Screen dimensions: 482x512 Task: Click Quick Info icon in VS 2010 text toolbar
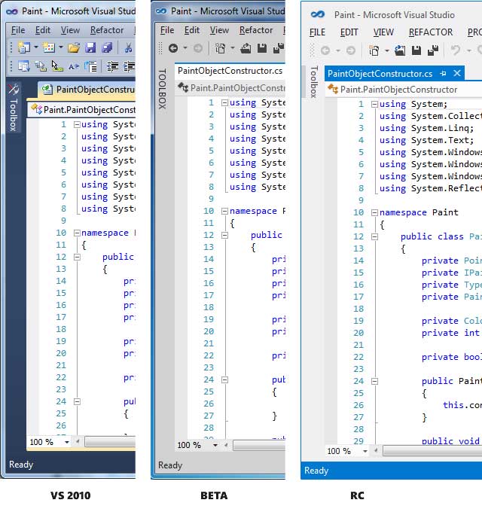57,66
